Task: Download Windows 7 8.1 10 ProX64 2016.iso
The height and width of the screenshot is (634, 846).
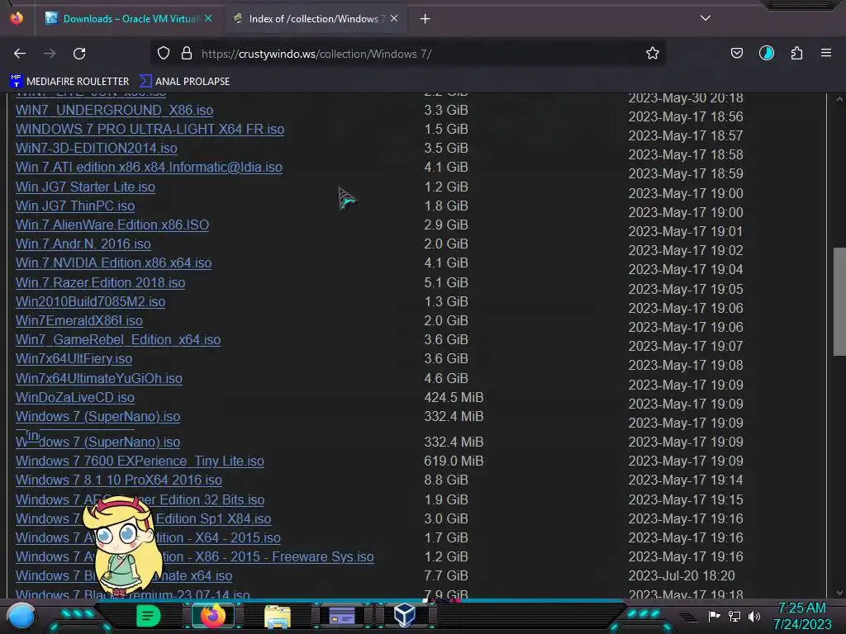Action: click(119, 480)
